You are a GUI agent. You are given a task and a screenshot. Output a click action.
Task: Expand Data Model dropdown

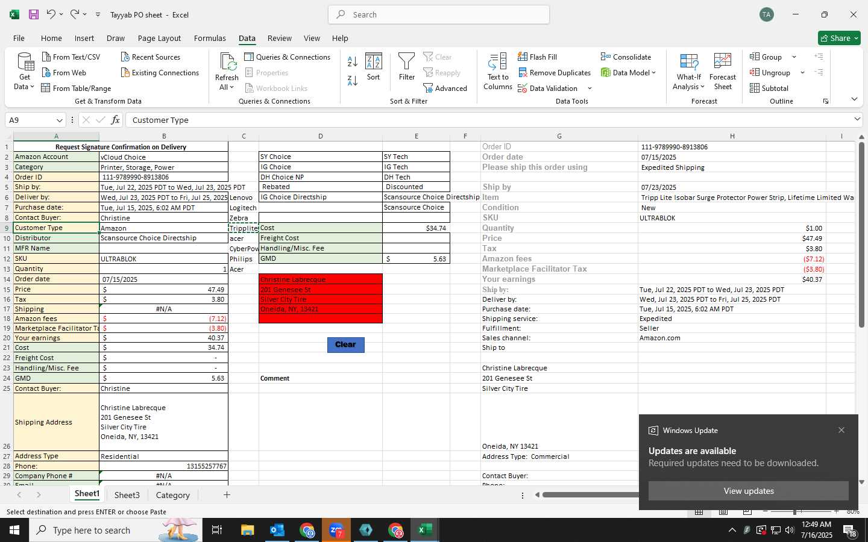[653, 73]
